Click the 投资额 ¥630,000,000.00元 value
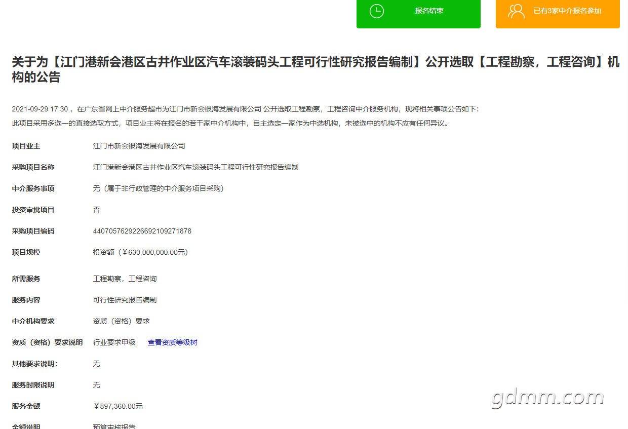628x429 pixels. (140, 252)
